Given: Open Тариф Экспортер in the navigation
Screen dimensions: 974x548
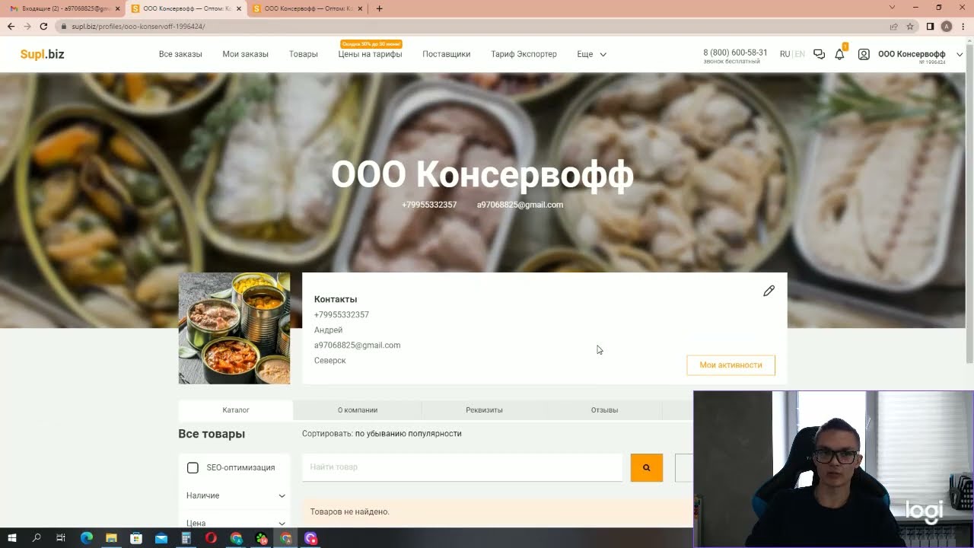Looking at the screenshot, I should (524, 54).
